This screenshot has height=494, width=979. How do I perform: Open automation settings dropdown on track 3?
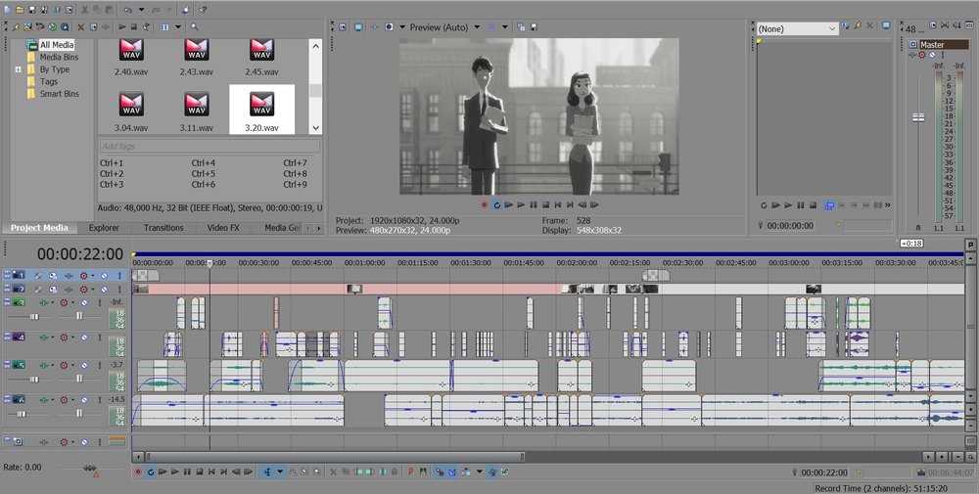click(x=73, y=302)
